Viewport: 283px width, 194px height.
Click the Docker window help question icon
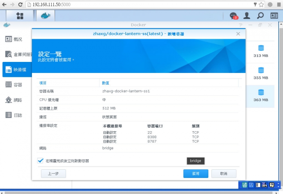(241, 25)
